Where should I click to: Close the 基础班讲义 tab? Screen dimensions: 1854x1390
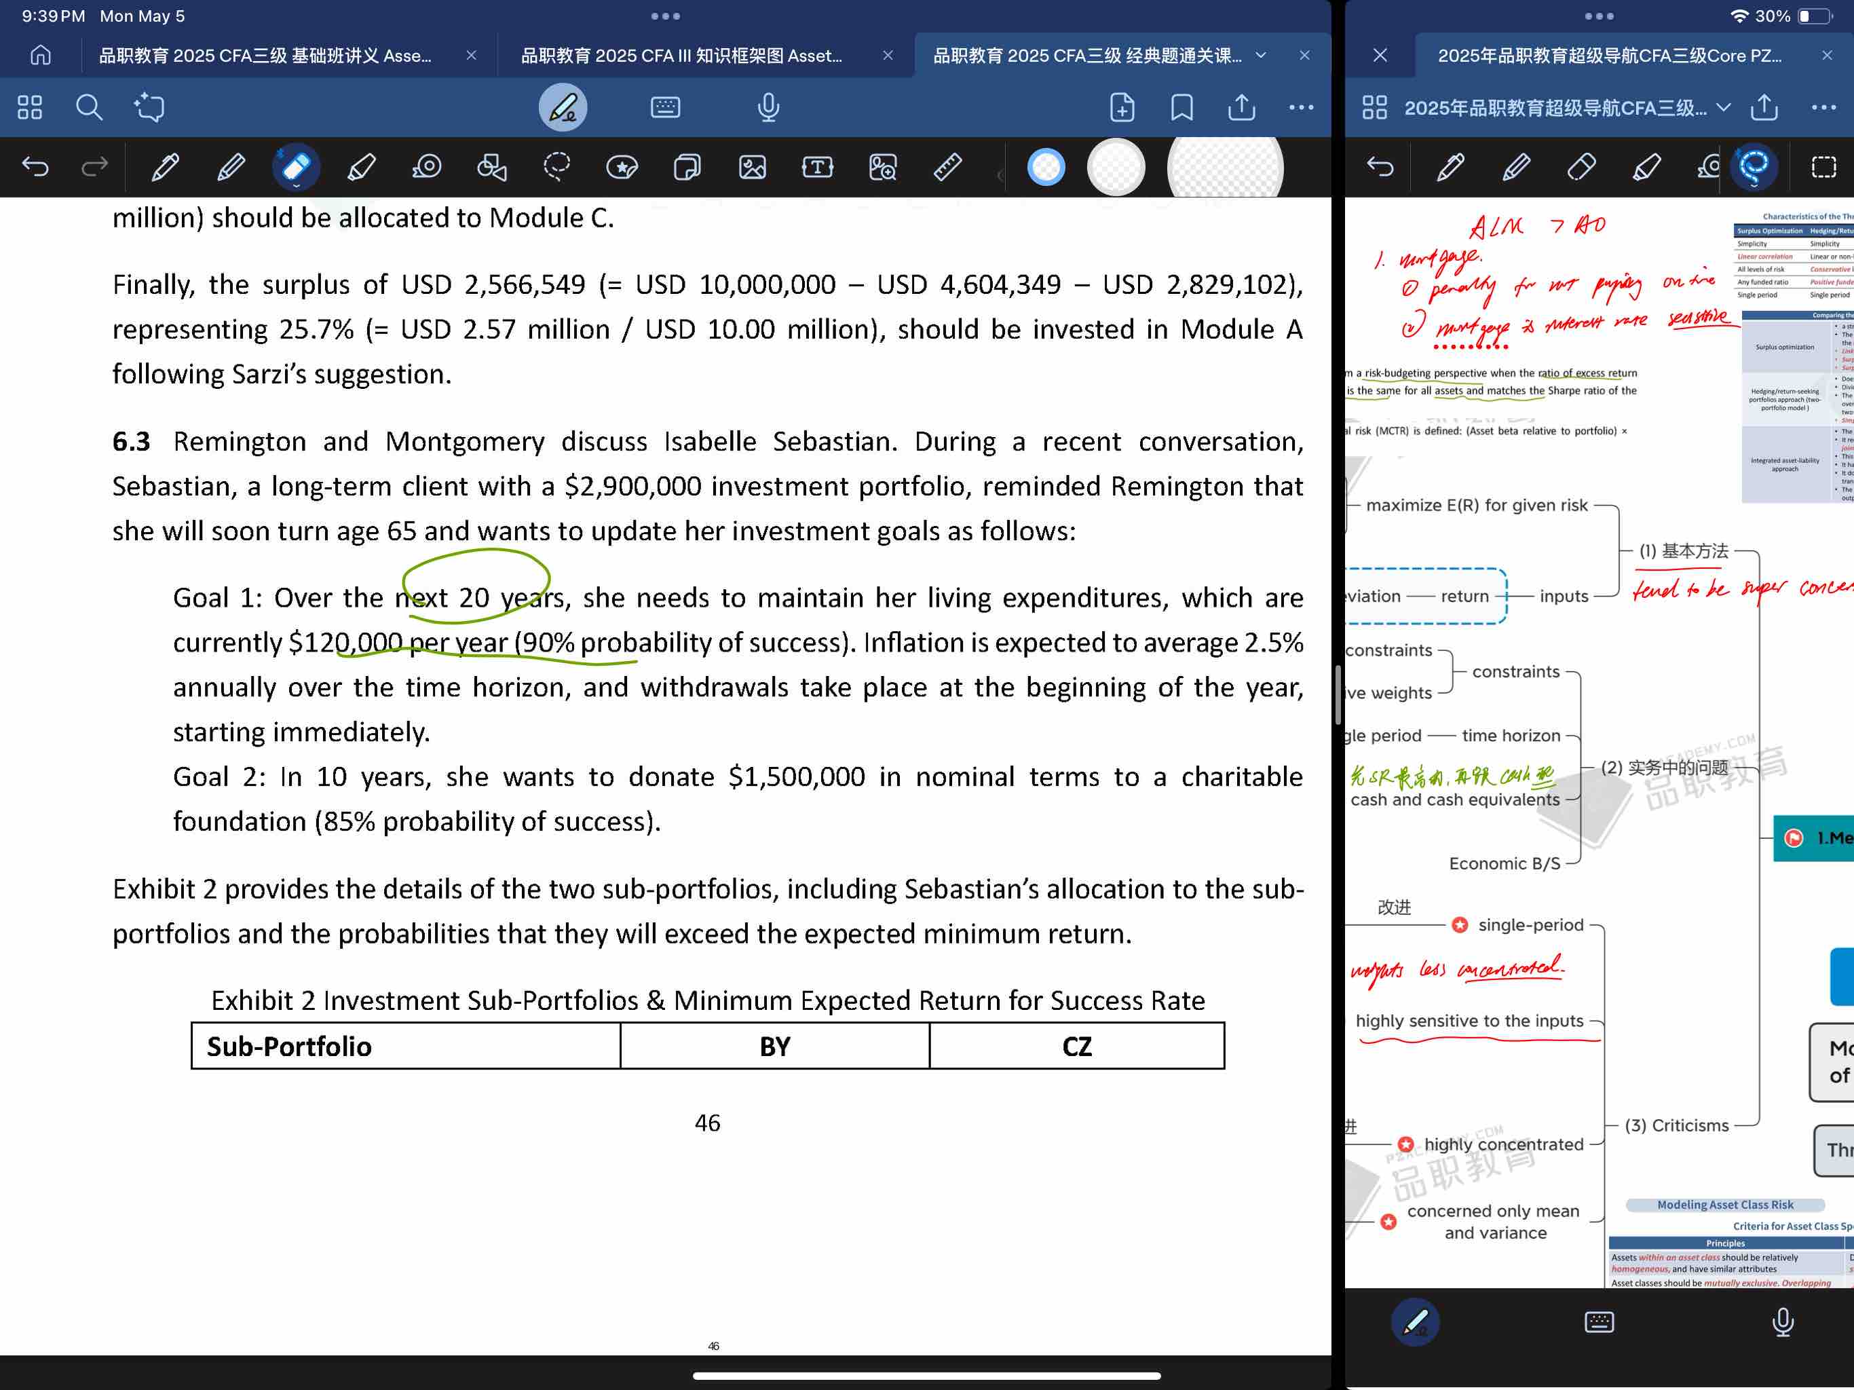[472, 56]
